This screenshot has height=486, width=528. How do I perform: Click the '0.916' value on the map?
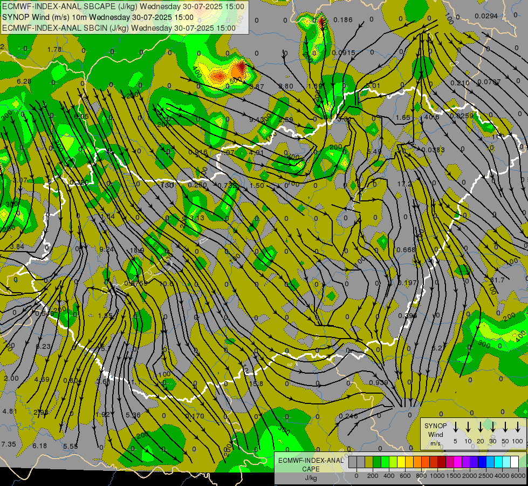point(198,152)
